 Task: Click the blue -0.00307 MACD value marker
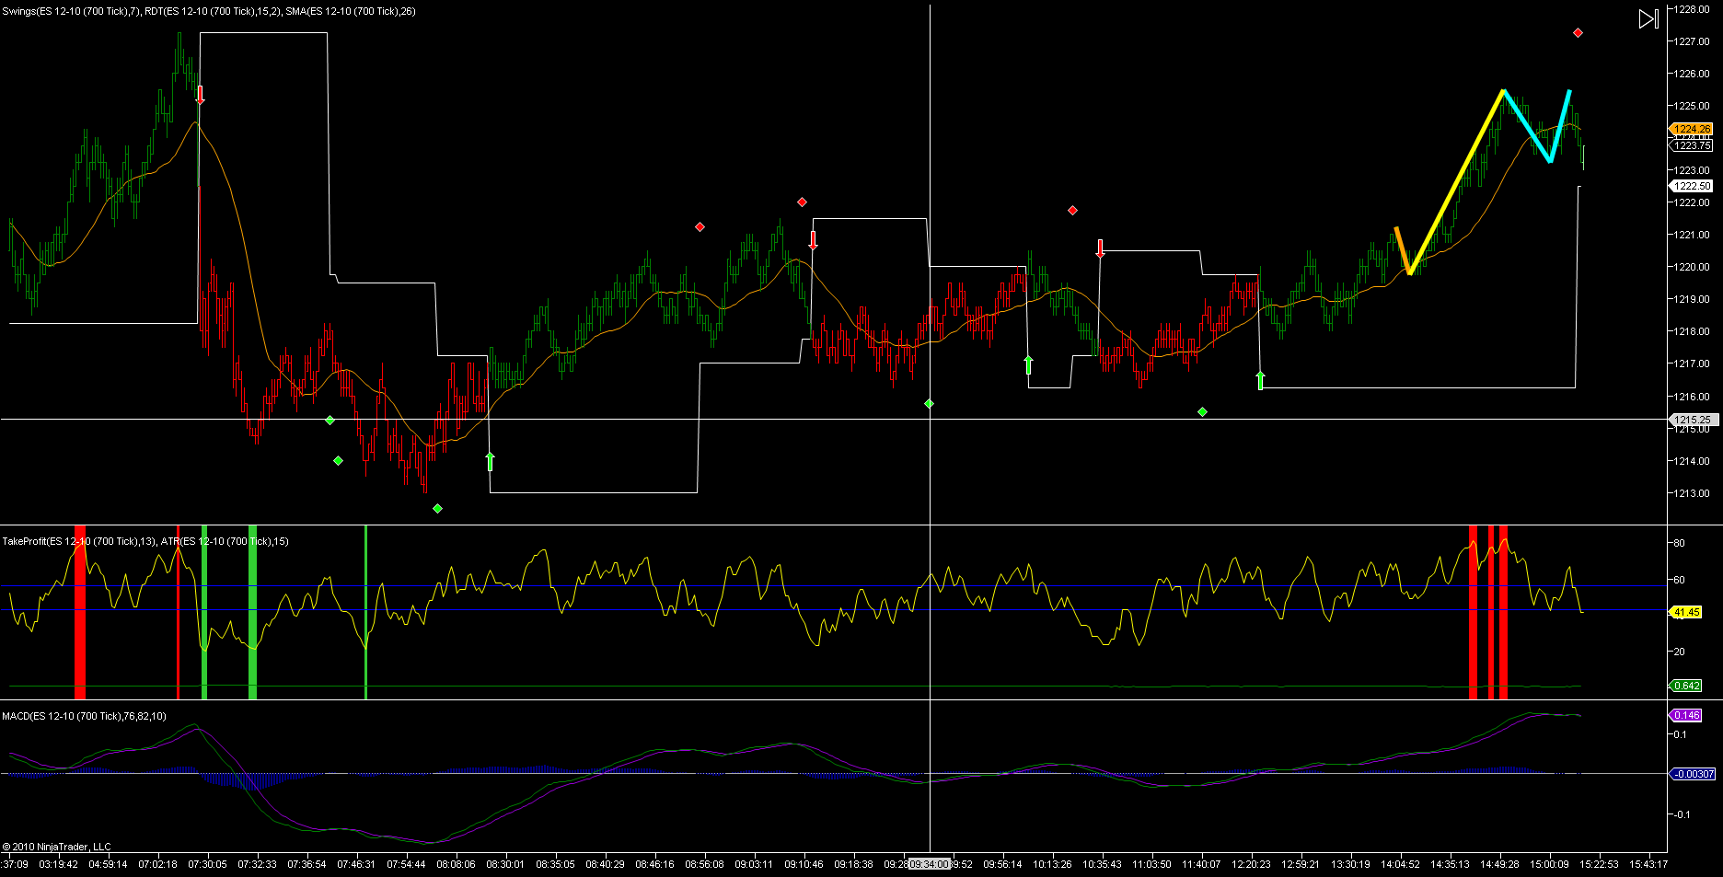click(1693, 774)
